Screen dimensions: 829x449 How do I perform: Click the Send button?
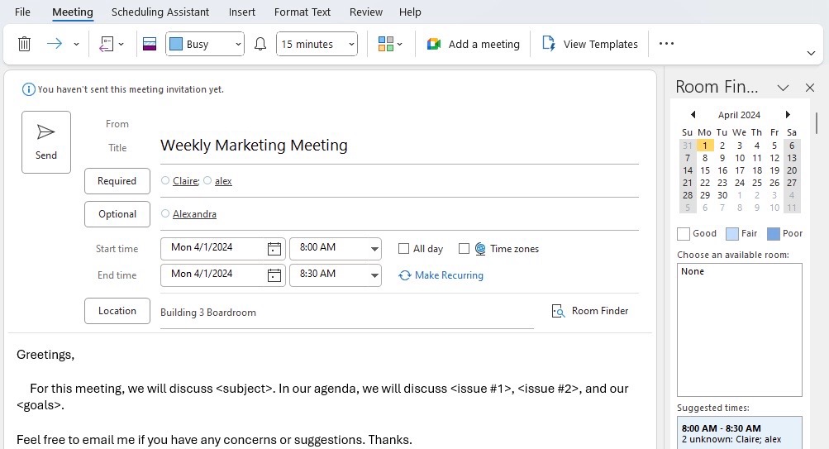pyautogui.click(x=46, y=142)
